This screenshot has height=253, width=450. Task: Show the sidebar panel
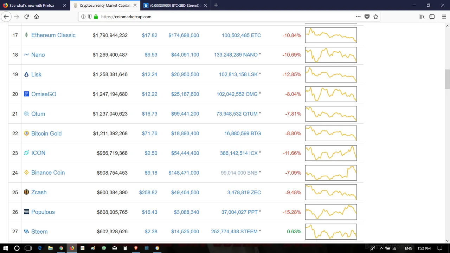point(432,17)
